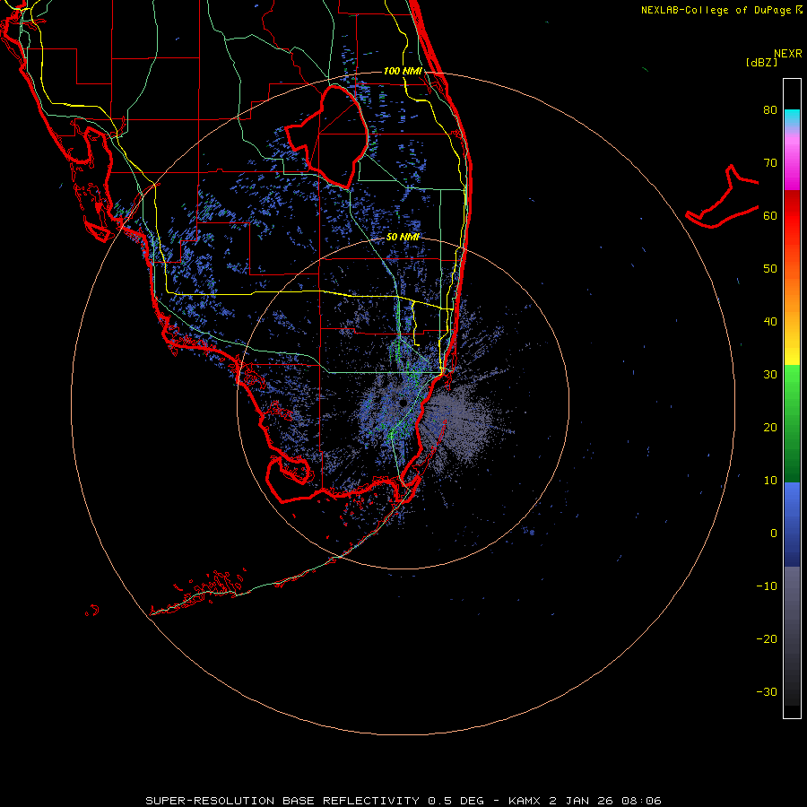Image resolution: width=807 pixels, height=807 pixels.
Task: Click the NEXR label above the scale
Action: tap(788, 54)
